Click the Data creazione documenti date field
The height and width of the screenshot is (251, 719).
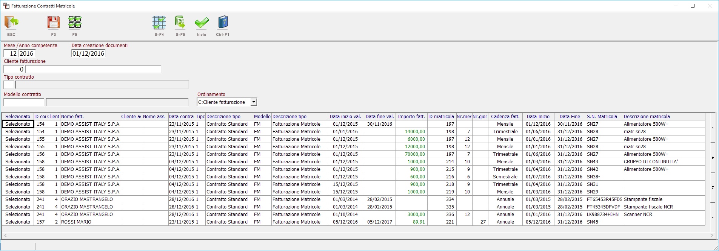[88, 53]
